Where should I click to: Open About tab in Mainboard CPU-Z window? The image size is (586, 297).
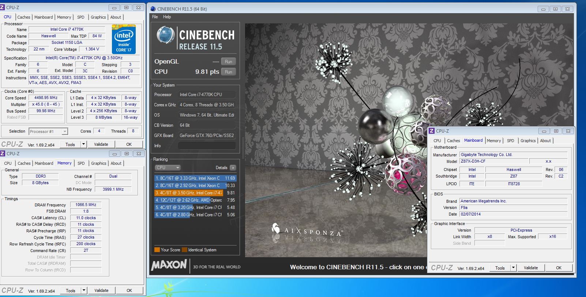click(x=545, y=141)
